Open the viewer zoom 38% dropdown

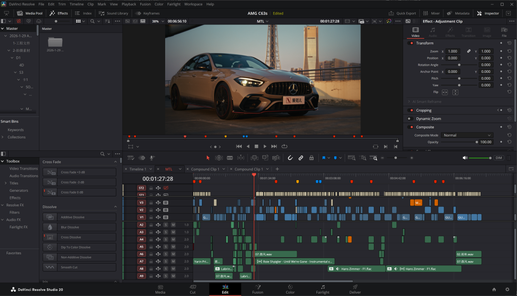pyautogui.click(x=157, y=21)
